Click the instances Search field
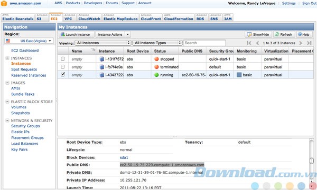317x190 pixels. [204, 43]
